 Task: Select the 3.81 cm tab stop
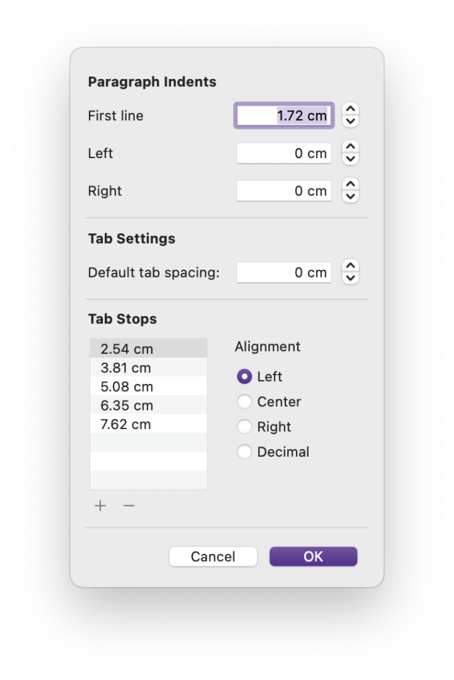[x=148, y=368]
